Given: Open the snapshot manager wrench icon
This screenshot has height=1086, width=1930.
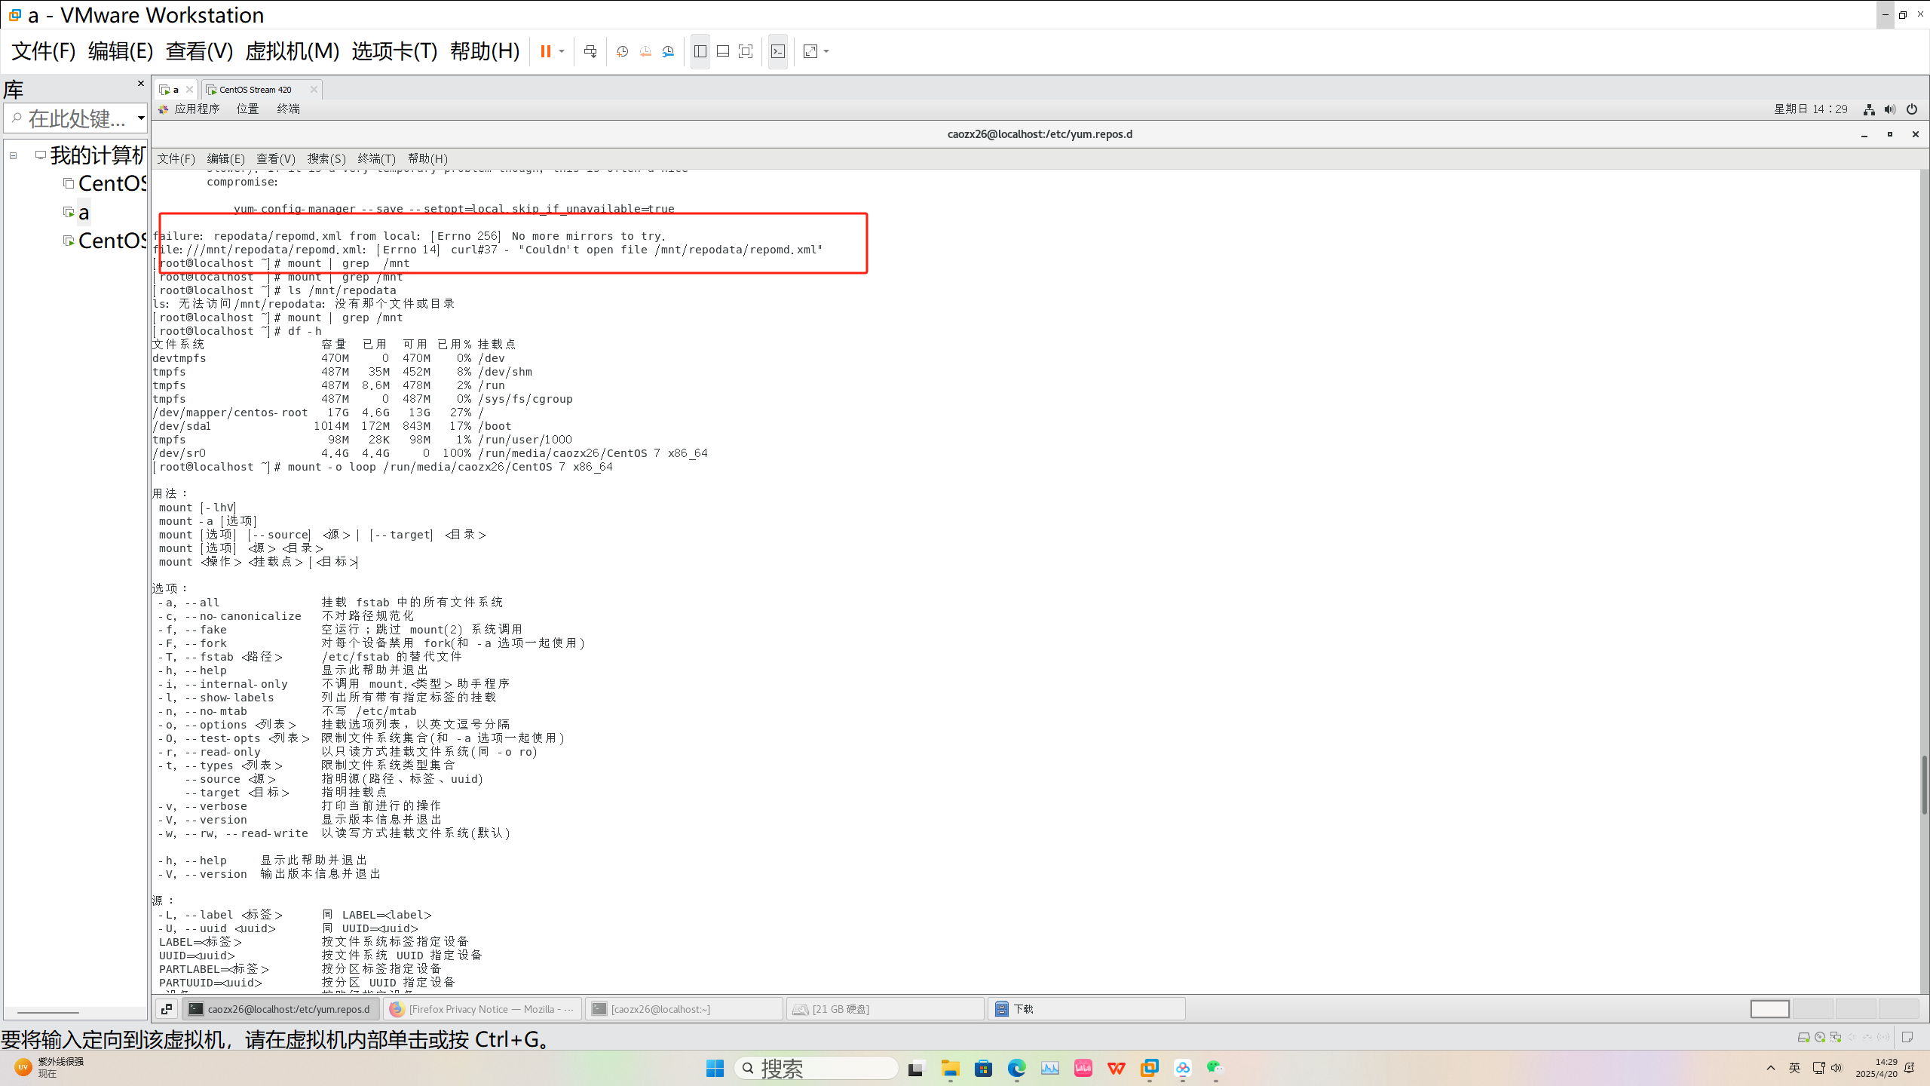Looking at the screenshot, I should tap(668, 51).
